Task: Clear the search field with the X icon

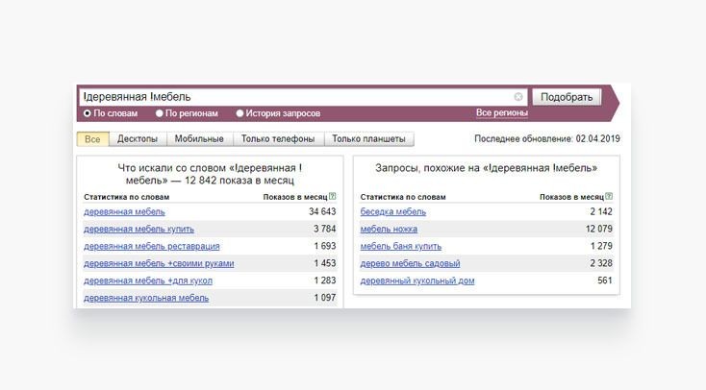Action: [518, 97]
